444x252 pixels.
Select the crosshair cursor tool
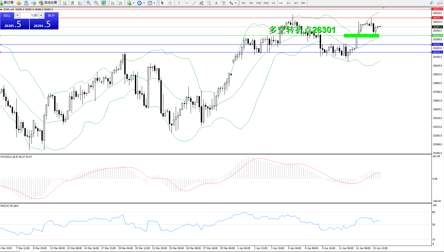(x=170, y=3)
